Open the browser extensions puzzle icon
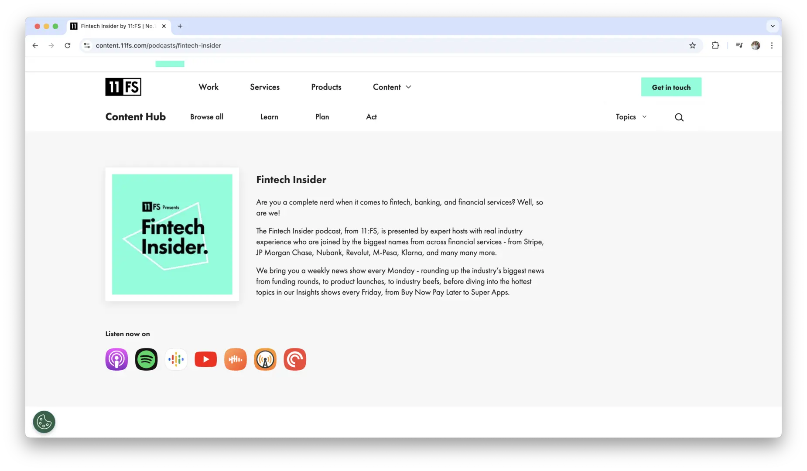The height and width of the screenshot is (471, 807). tap(715, 45)
